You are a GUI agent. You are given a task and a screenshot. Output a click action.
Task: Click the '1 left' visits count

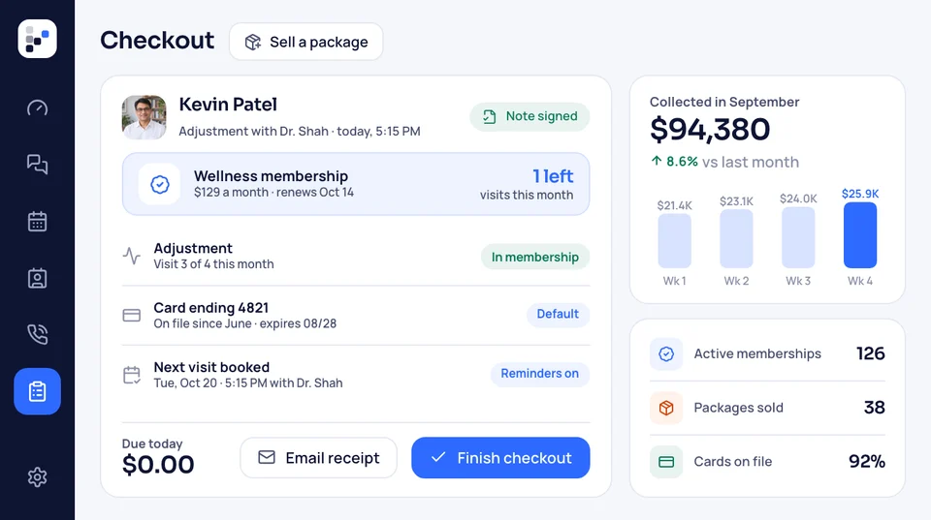[x=553, y=176]
